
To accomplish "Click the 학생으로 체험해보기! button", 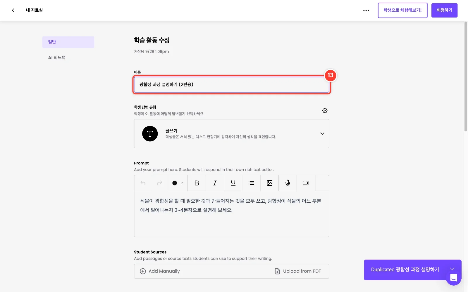I will click(x=402, y=10).
